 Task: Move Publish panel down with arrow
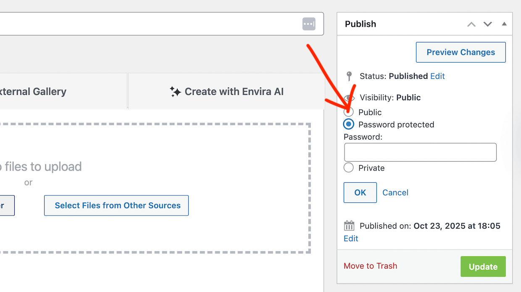click(x=487, y=24)
